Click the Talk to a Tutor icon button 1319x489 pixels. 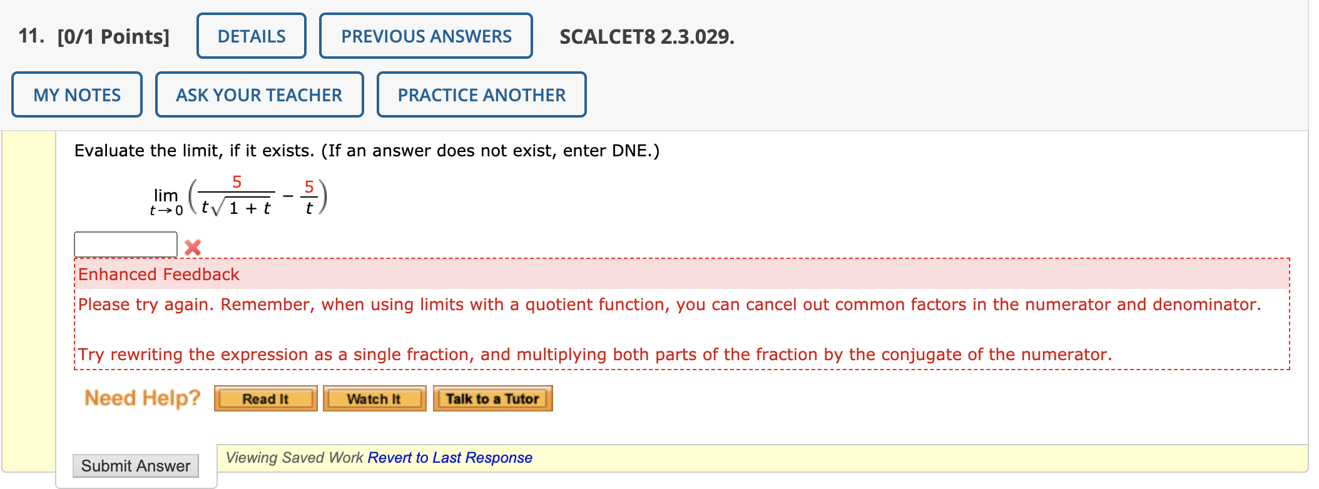[492, 398]
